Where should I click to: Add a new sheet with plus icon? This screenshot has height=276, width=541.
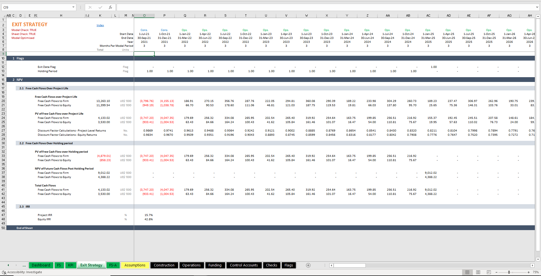tap(308, 265)
